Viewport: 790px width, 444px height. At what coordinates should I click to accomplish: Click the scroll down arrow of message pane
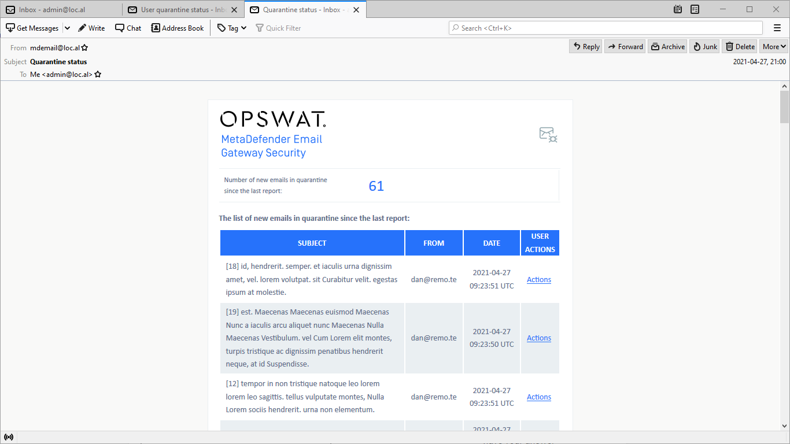(x=784, y=426)
